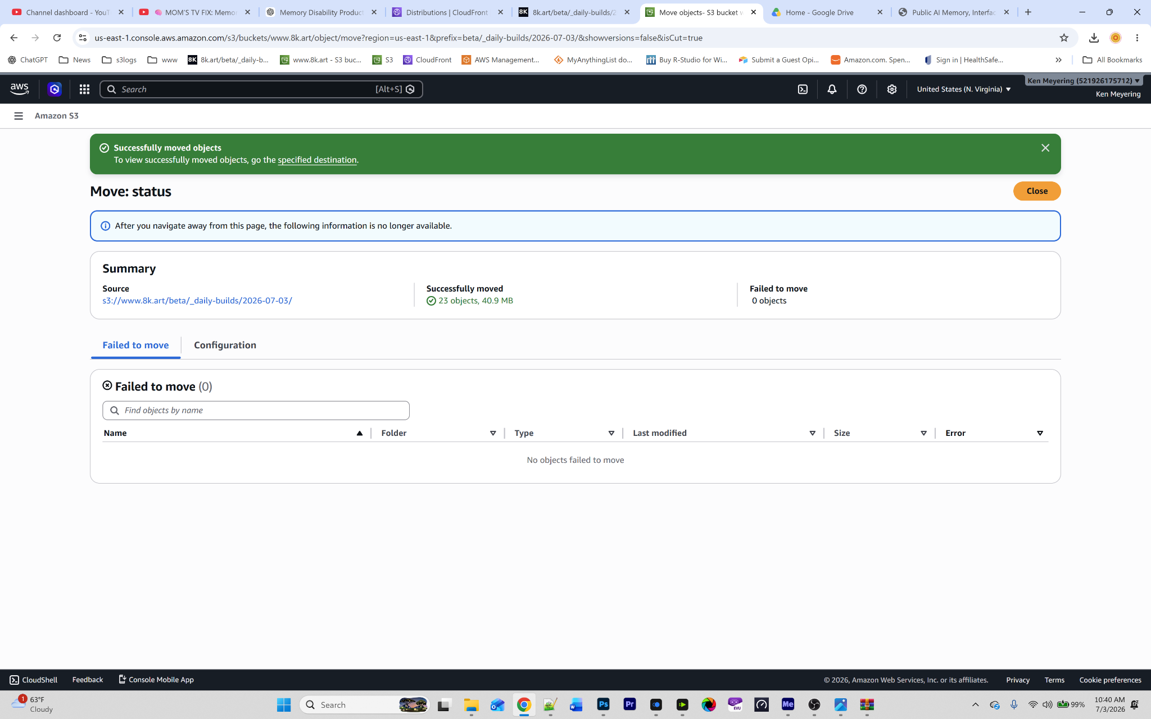Show more bookmarks with the chevron

coord(1058,60)
